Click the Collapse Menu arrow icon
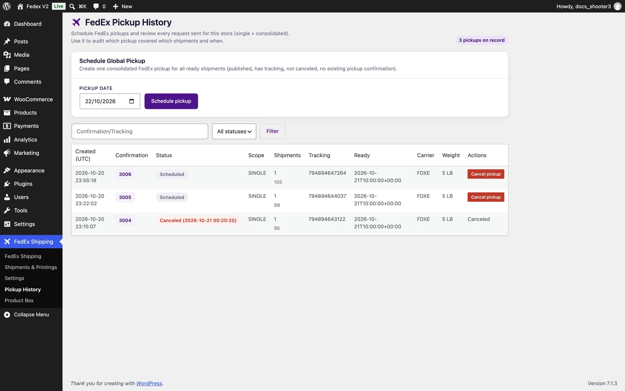The width and height of the screenshot is (625, 391). [7, 315]
